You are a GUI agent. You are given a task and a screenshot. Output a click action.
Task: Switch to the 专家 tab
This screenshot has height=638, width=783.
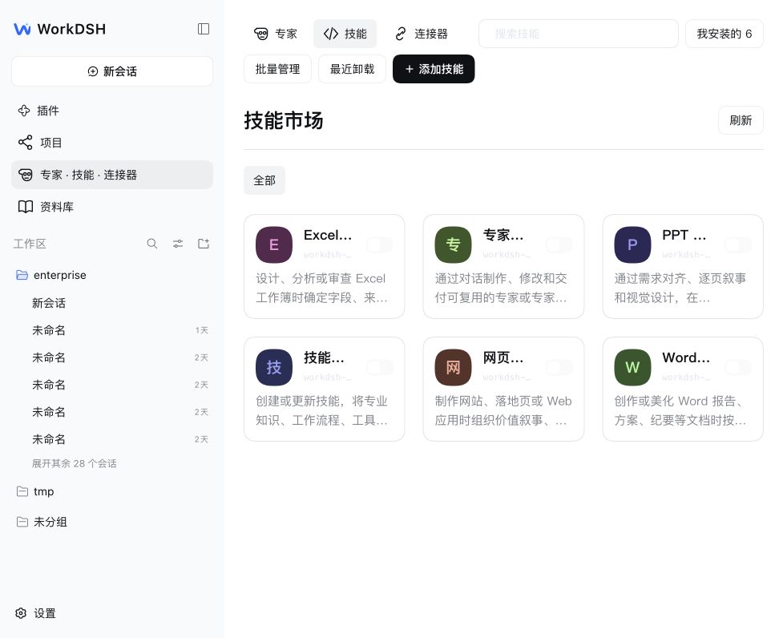coord(276,34)
